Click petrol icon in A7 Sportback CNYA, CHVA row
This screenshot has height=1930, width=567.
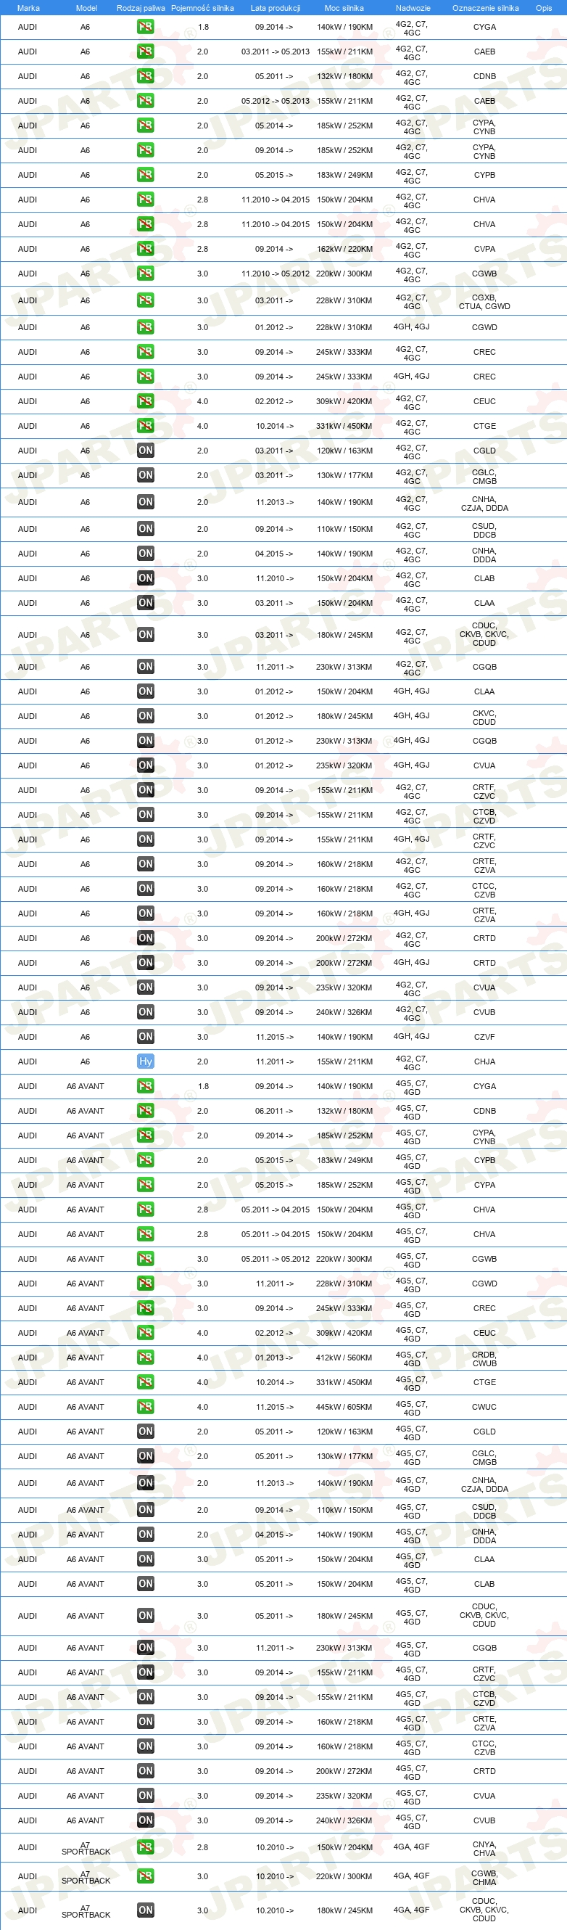(x=145, y=1847)
